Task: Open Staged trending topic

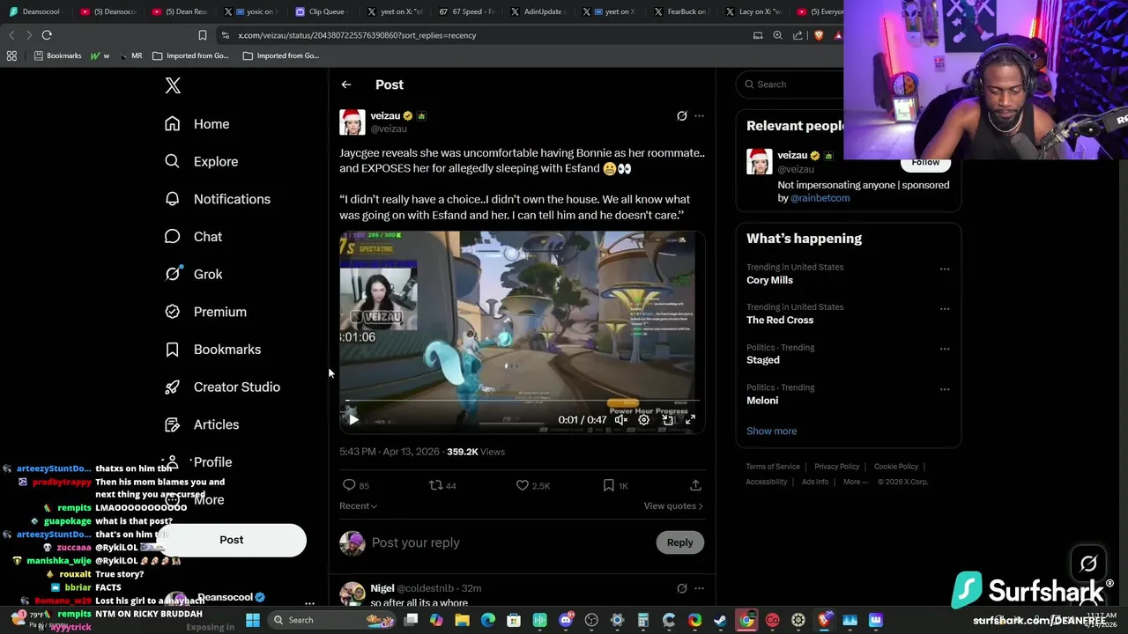Action: 763,360
